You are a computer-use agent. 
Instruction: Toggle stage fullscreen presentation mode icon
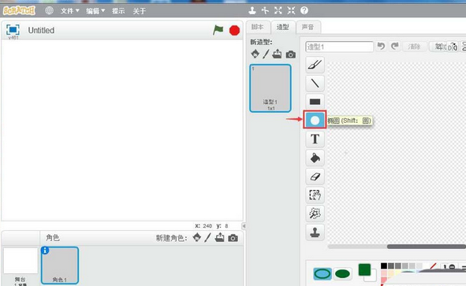point(13,30)
